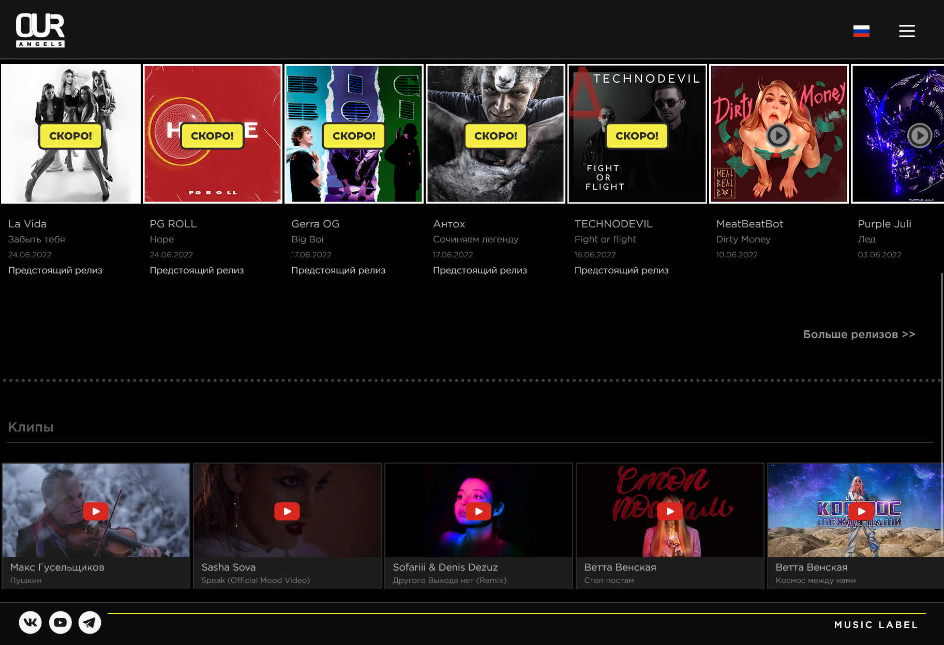Open the red PG ROLL Hope cover
The image size is (944, 645).
point(213,134)
